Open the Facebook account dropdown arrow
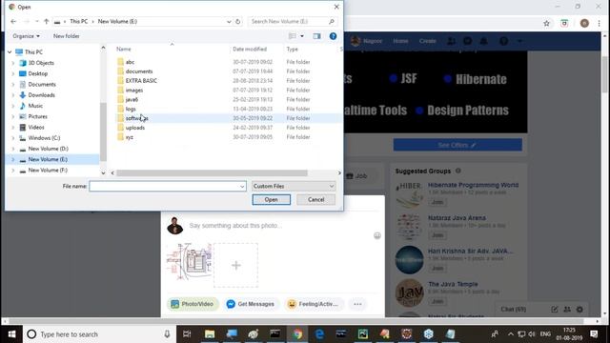Image resolution: width=610 pixels, height=343 pixels. tap(520, 41)
